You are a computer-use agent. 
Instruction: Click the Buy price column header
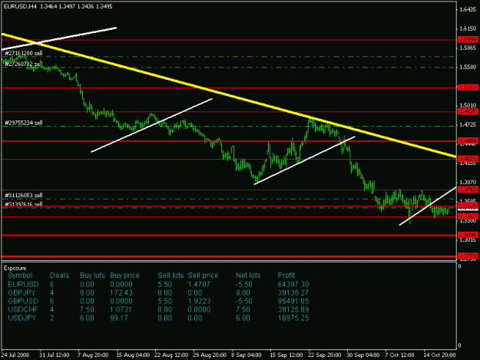pyautogui.click(x=124, y=276)
